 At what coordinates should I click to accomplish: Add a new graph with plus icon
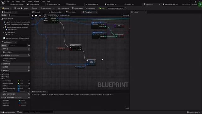(x=29, y=49)
